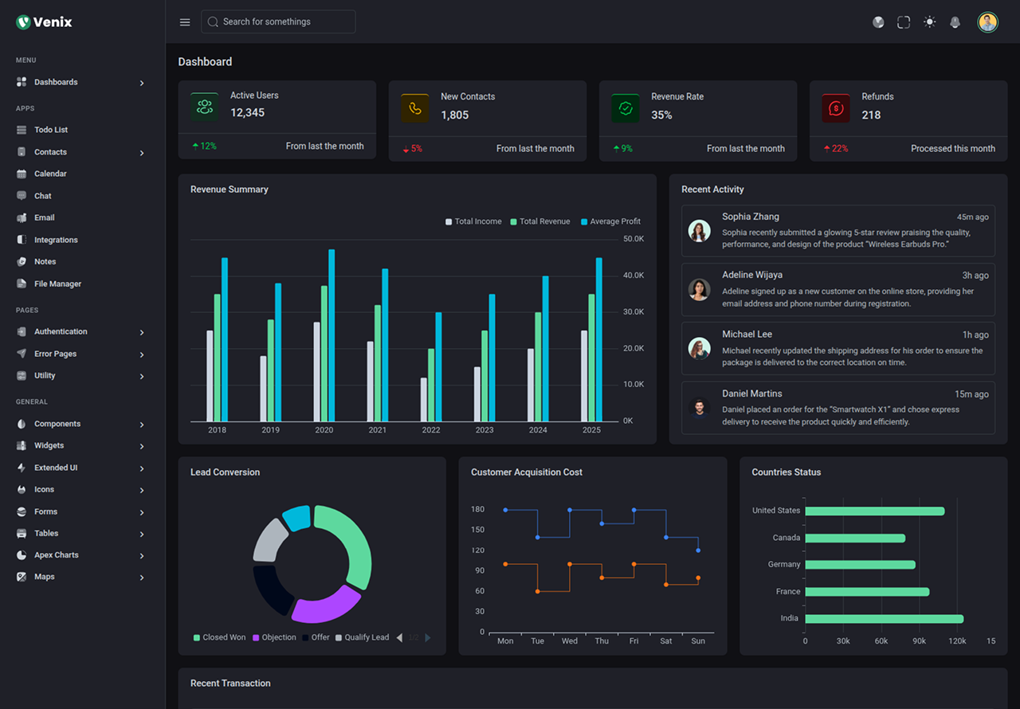Go to next Lead Conversion legend page

pyautogui.click(x=428, y=637)
